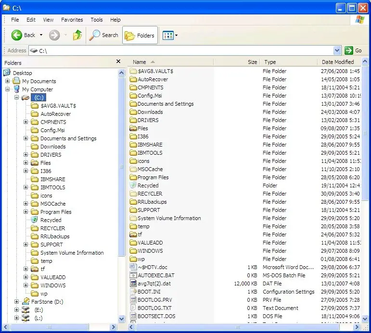This screenshot has width=371, height=333.
Task: Close the Folders pane with X
Action: 118,62
